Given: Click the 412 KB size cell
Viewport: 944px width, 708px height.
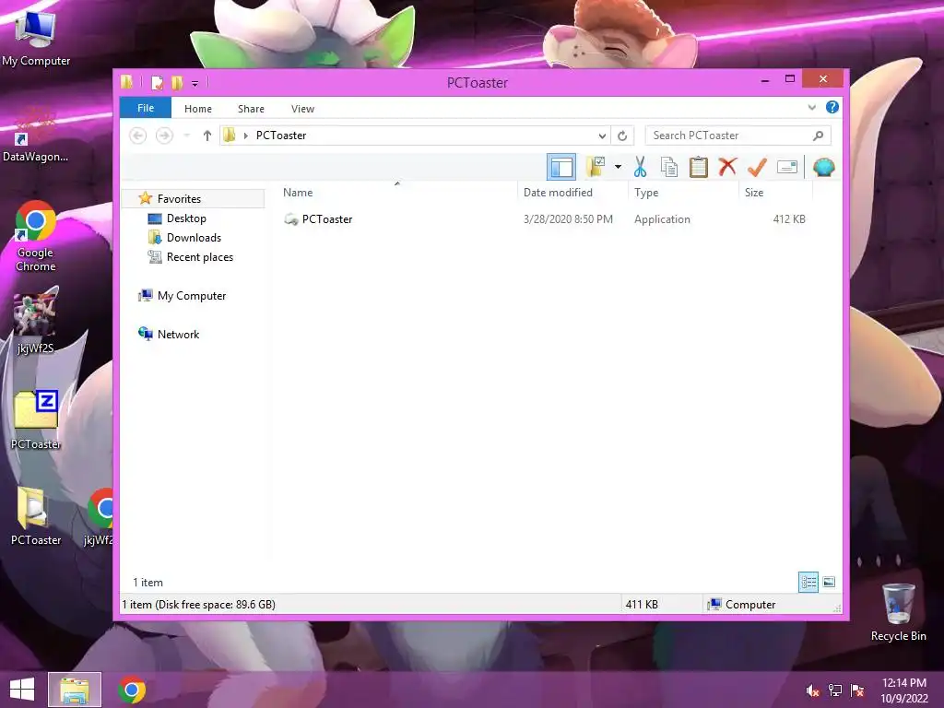Looking at the screenshot, I should pos(789,219).
